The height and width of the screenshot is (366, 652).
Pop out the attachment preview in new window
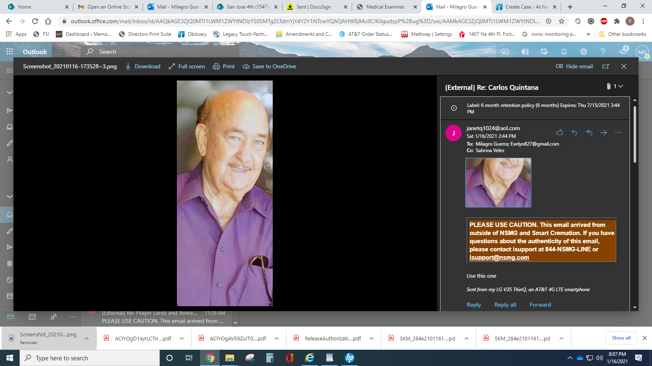[606, 66]
